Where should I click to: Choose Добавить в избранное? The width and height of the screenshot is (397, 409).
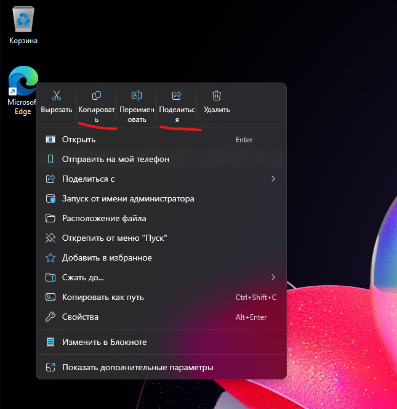161,257
